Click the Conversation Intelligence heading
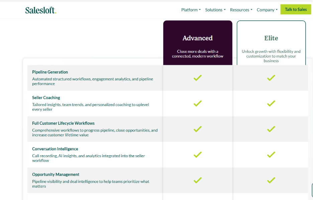The image size is (313, 200). [x=55, y=149]
